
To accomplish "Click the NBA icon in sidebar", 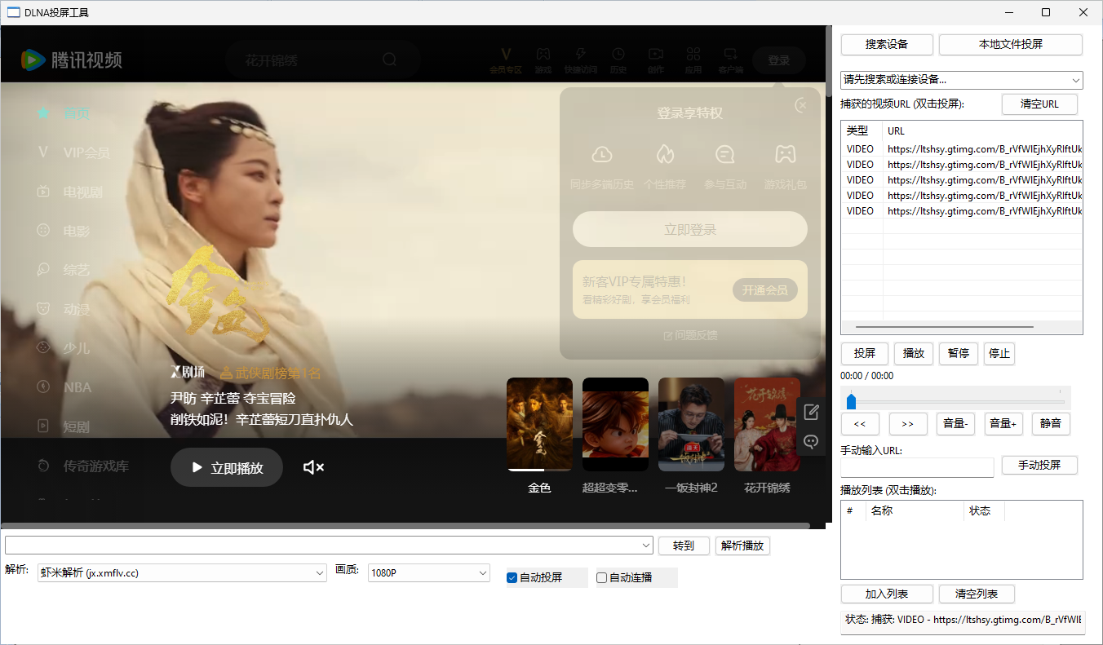I will pyautogui.click(x=43, y=387).
